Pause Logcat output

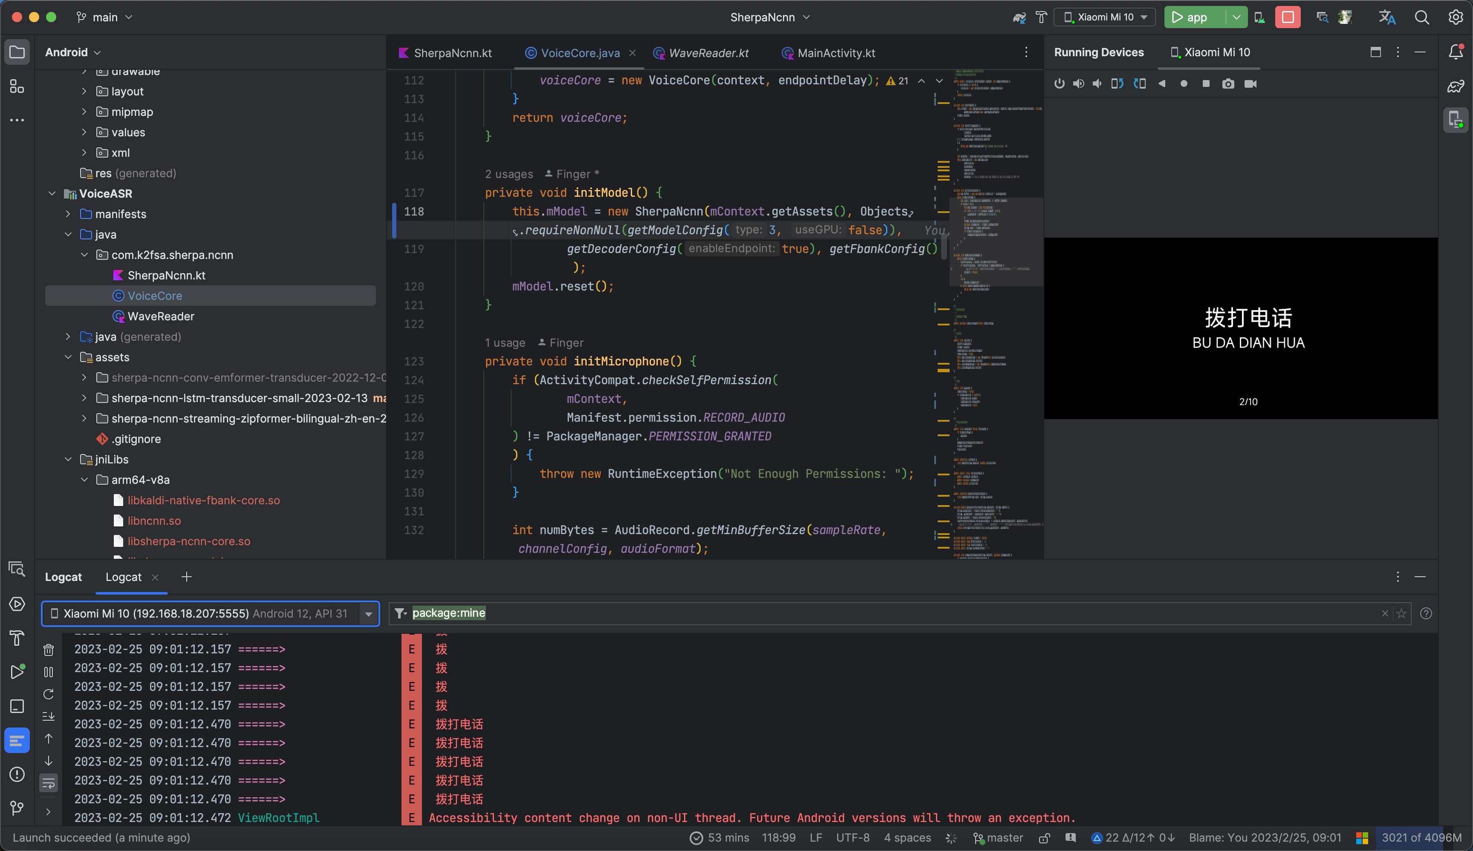pyautogui.click(x=49, y=672)
